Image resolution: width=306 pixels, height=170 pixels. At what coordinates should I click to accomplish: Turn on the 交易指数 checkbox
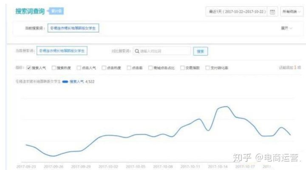click(x=182, y=67)
